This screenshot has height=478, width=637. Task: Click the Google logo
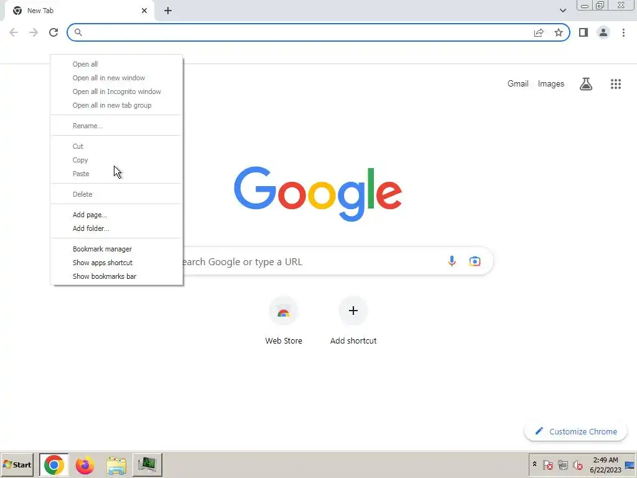click(x=318, y=194)
